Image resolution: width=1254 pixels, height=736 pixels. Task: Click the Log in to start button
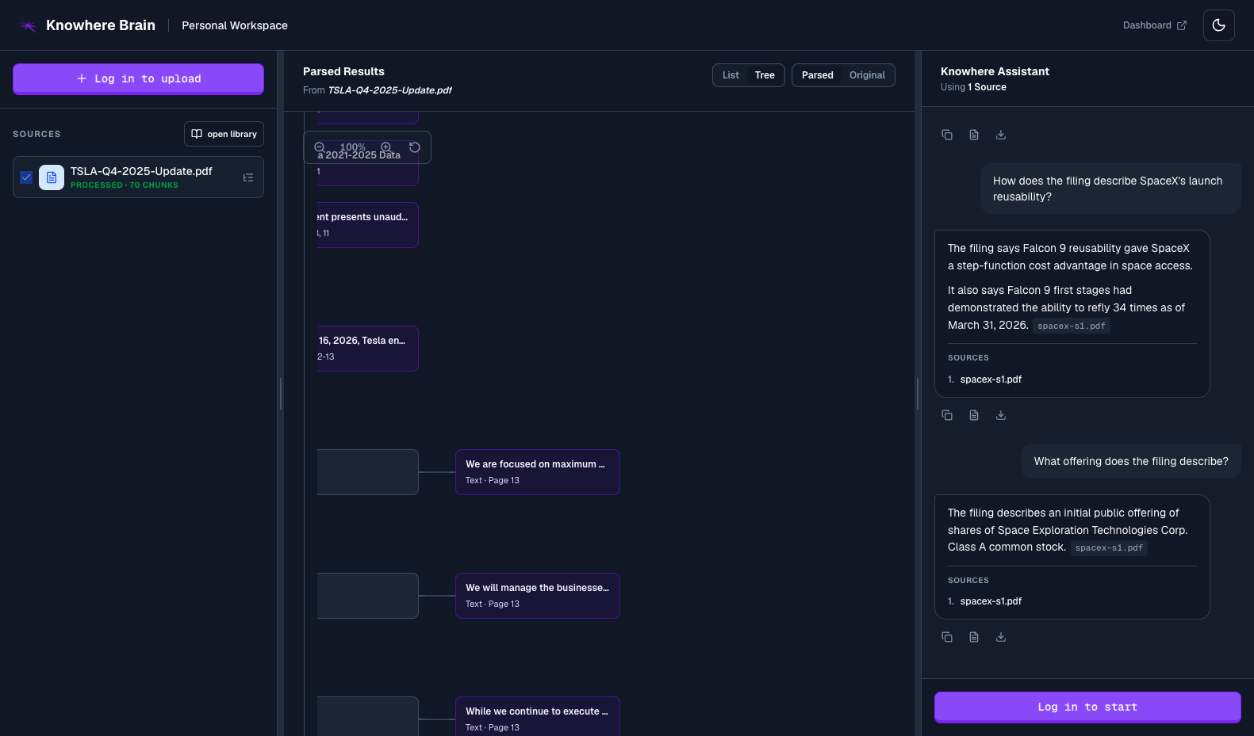[1087, 707]
